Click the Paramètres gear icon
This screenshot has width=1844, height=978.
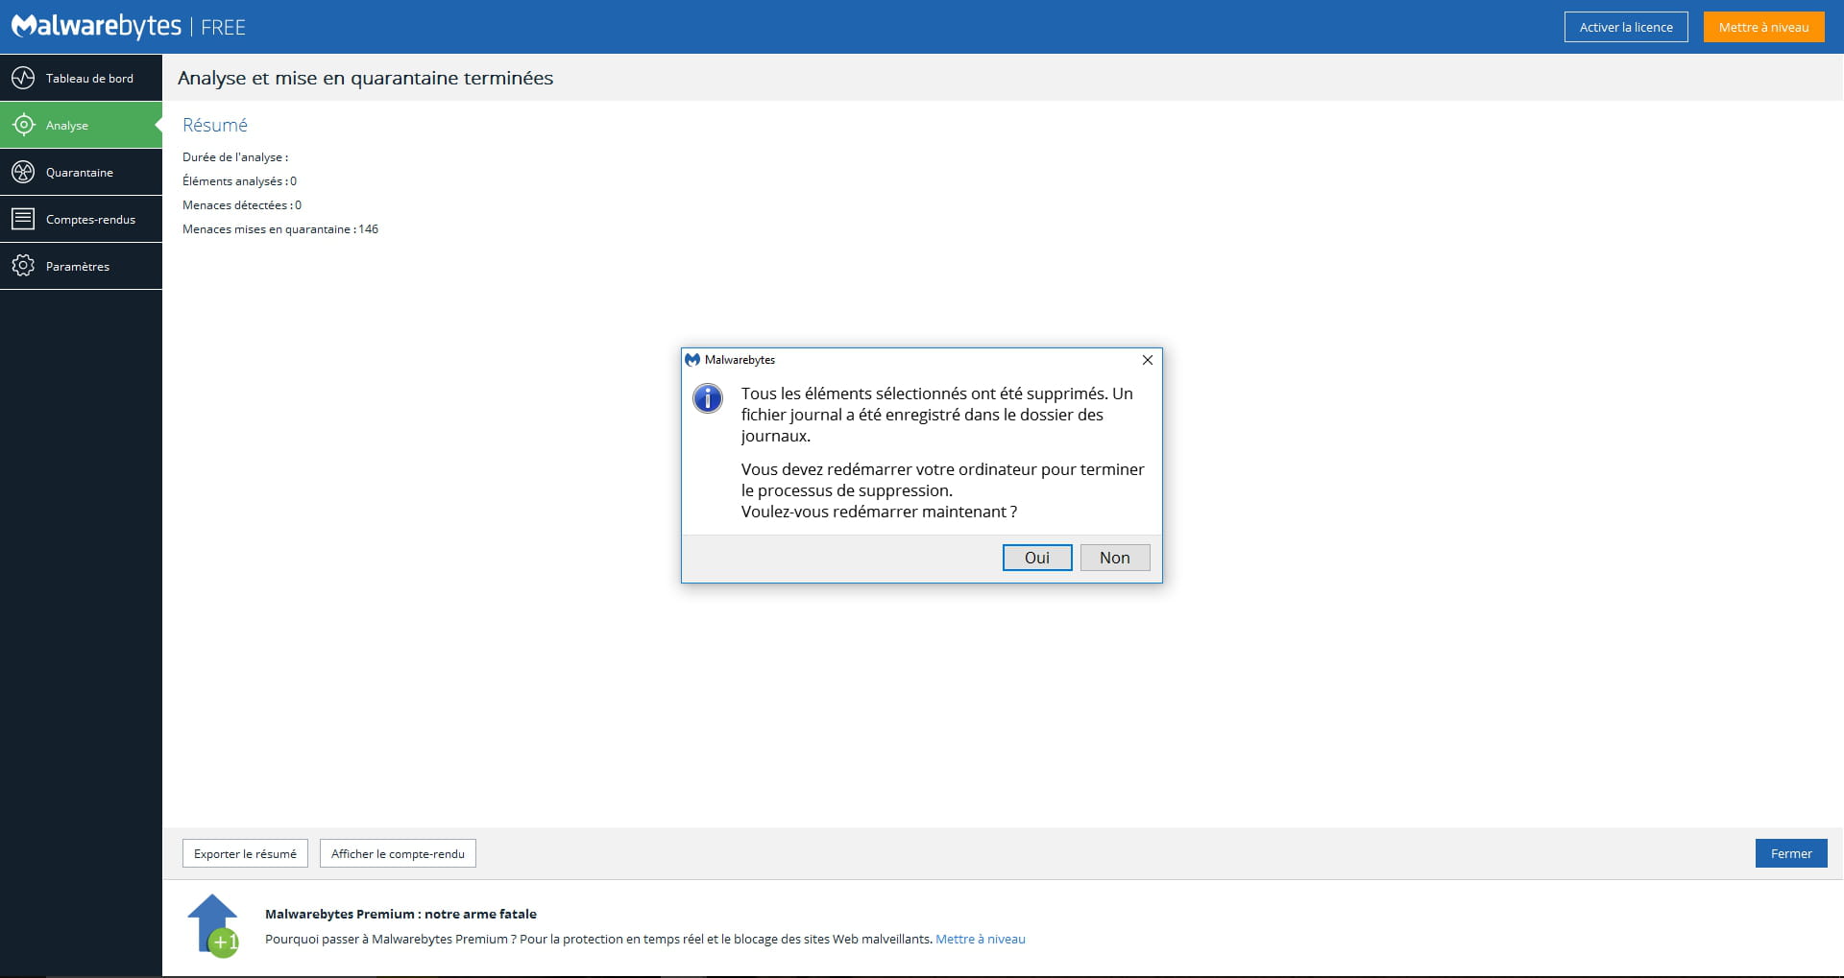pos(23,266)
